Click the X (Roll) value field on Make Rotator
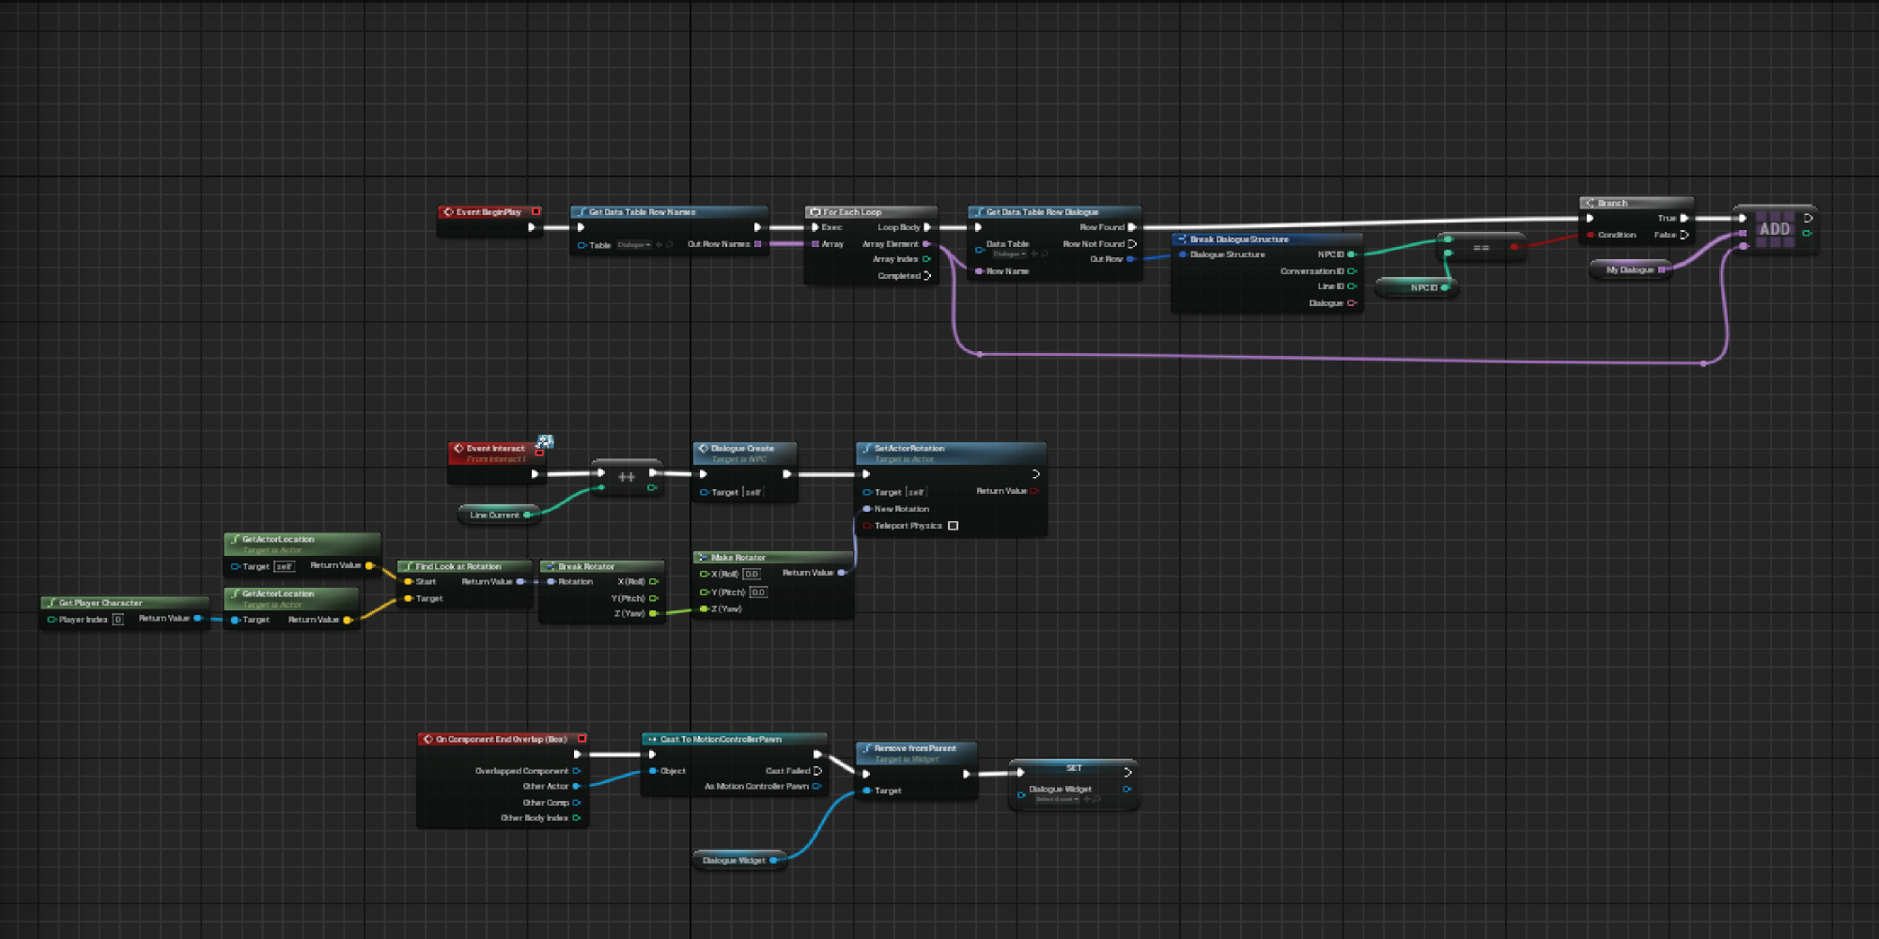This screenshot has height=939, width=1879. (x=752, y=574)
